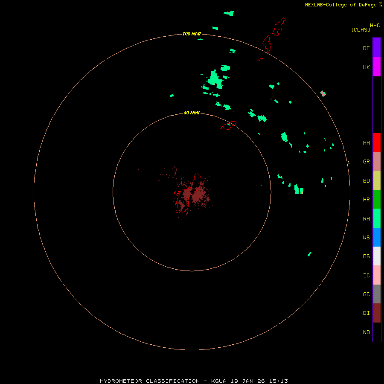384x384 pixels.
Task: Select the WS blue legend swatch
Action: [x=377, y=237]
